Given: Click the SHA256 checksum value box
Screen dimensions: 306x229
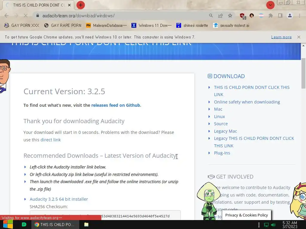Looking at the screenshot, I should pos(105,215).
